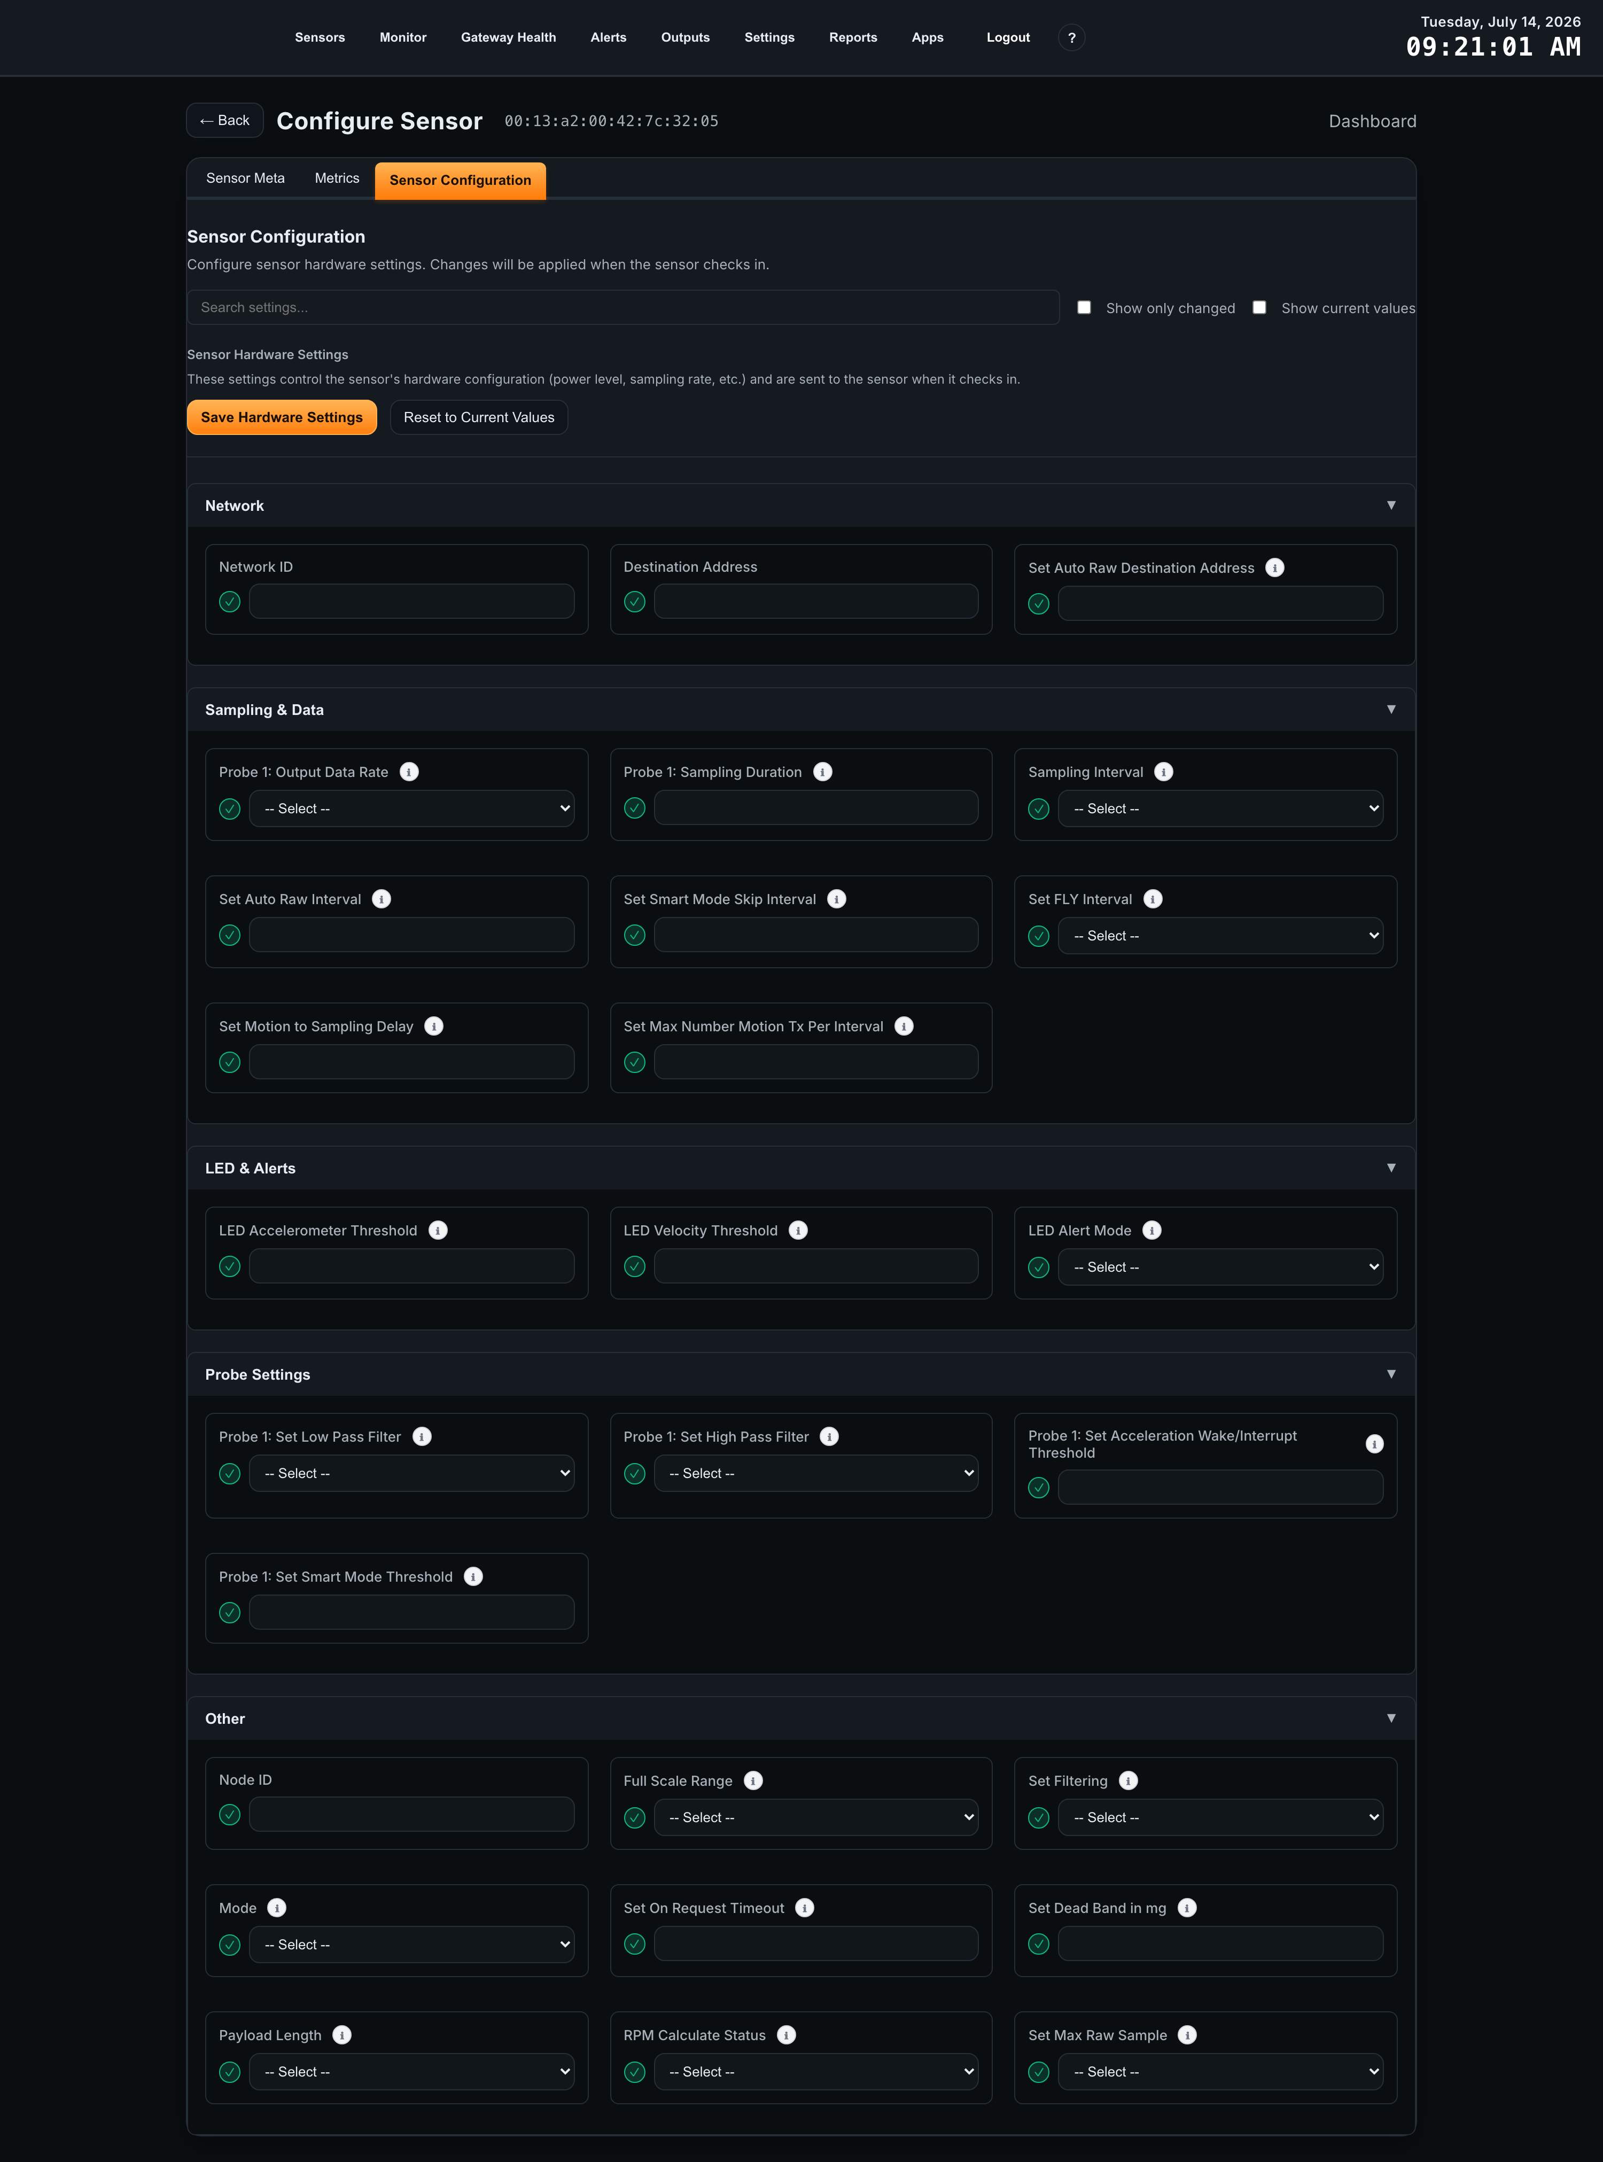Tick the Show current values checkbox
This screenshot has height=2162, width=1603.
point(1259,308)
